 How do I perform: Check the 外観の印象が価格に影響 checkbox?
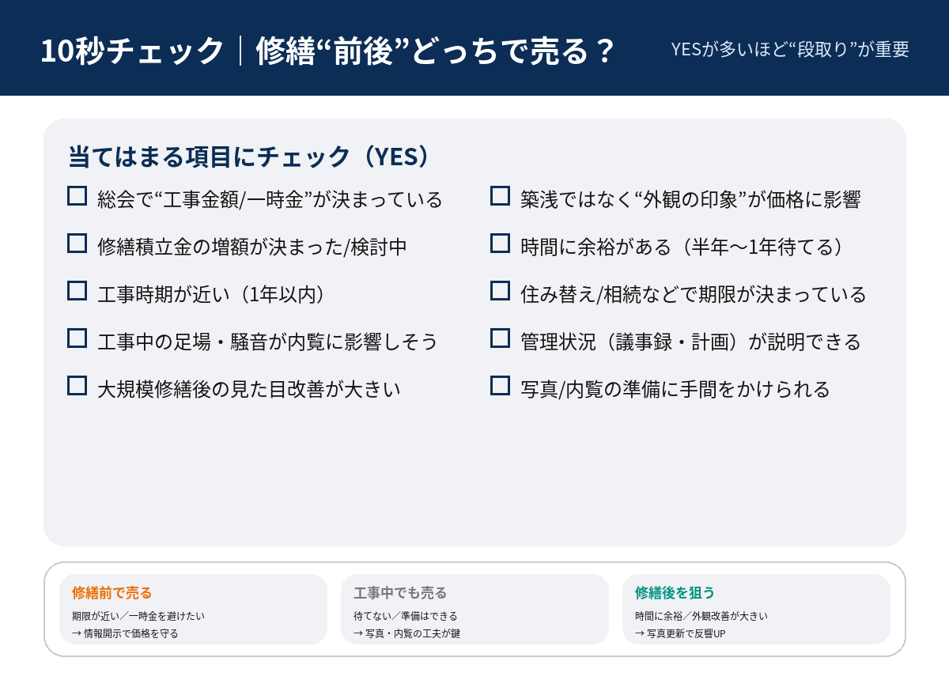(x=500, y=196)
